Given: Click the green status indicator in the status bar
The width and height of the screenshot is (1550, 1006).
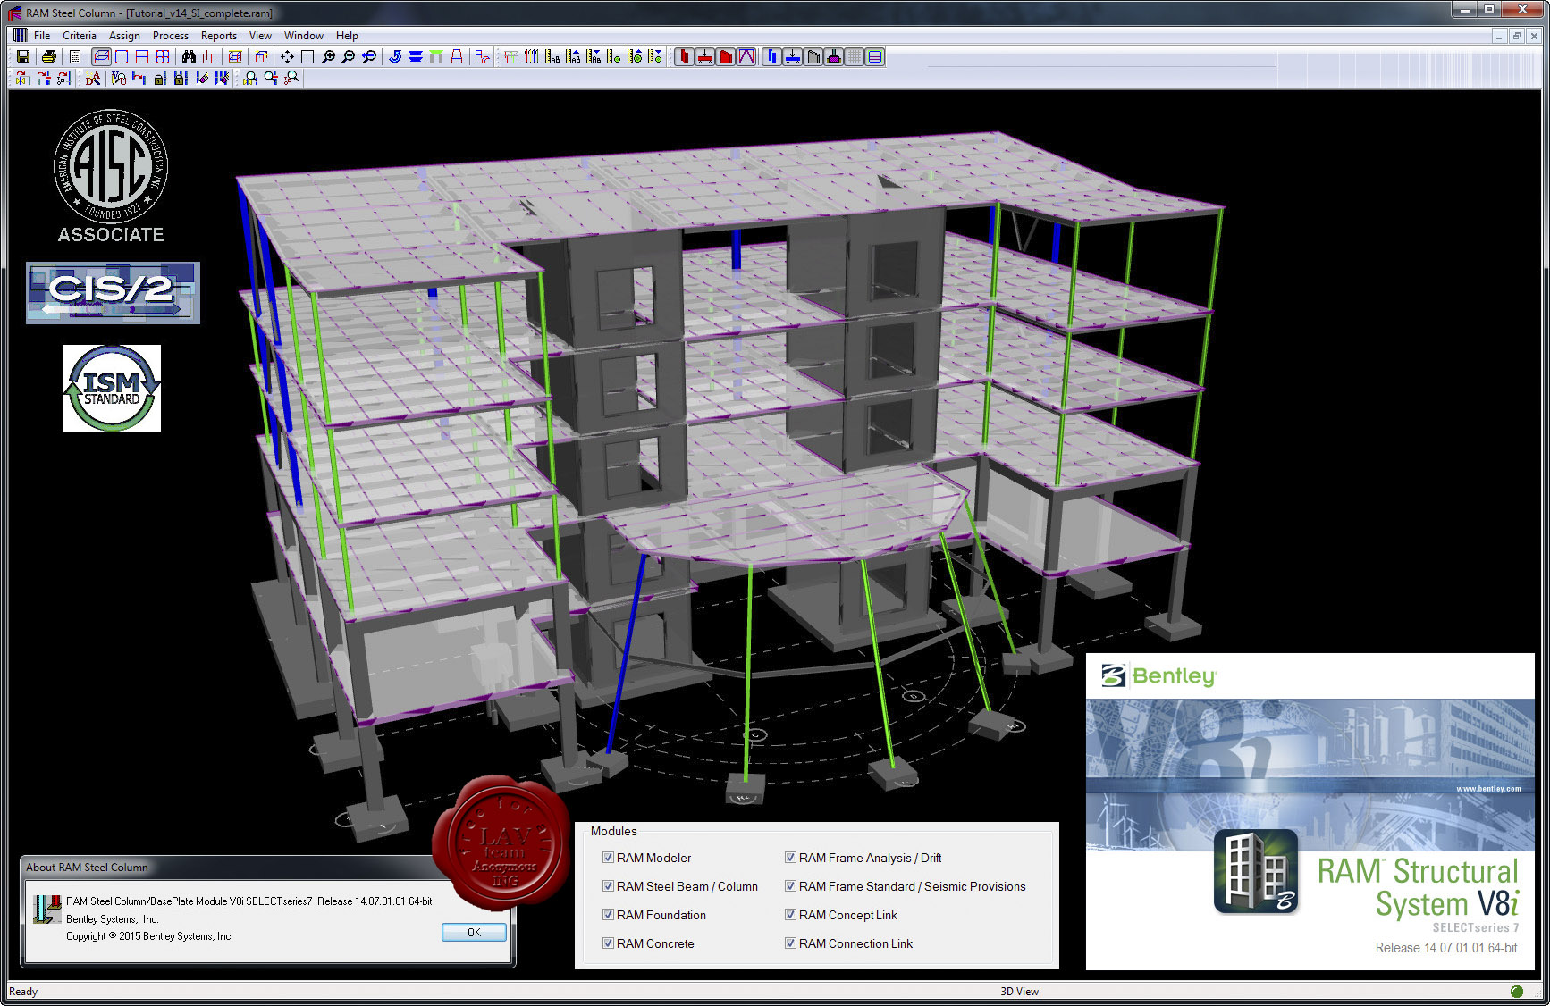Looking at the screenshot, I should (1517, 992).
